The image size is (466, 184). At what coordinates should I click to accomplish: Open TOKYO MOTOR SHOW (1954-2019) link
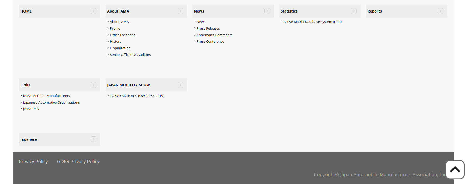point(137,96)
